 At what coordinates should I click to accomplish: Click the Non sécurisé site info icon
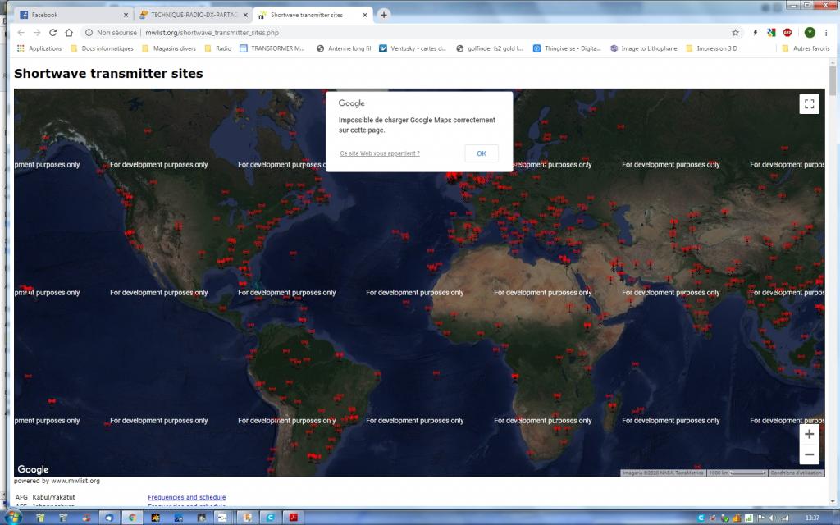click(89, 33)
